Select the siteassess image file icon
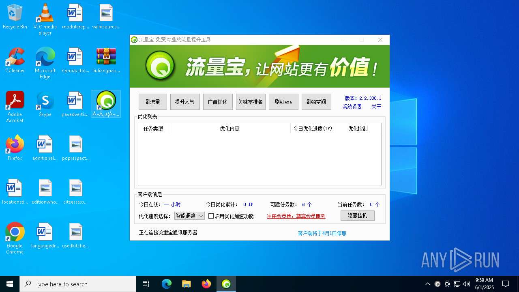 point(75,192)
